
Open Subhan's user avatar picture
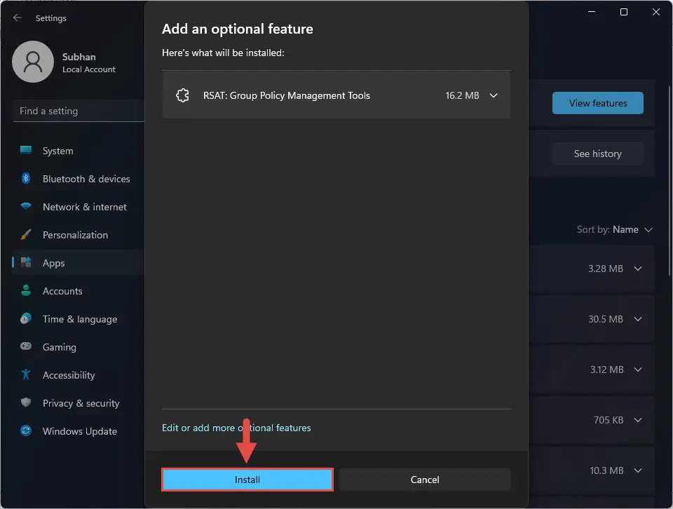[x=33, y=62]
